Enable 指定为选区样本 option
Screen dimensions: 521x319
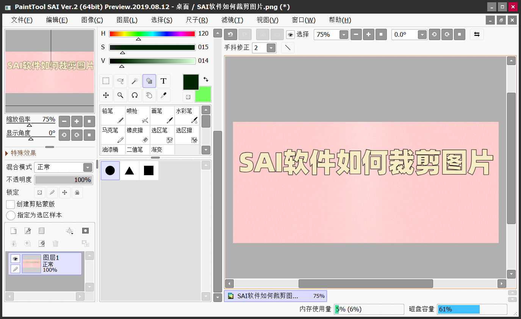(11, 215)
